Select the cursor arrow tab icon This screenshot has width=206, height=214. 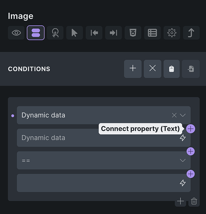(74, 33)
